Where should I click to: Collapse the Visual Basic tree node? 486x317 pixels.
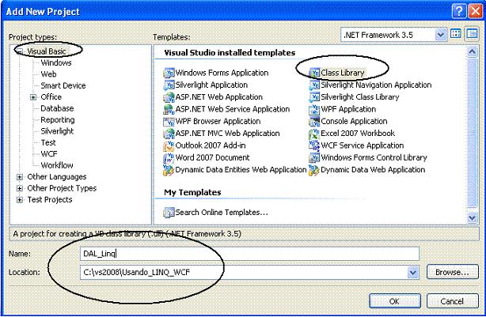tap(20, 51)
